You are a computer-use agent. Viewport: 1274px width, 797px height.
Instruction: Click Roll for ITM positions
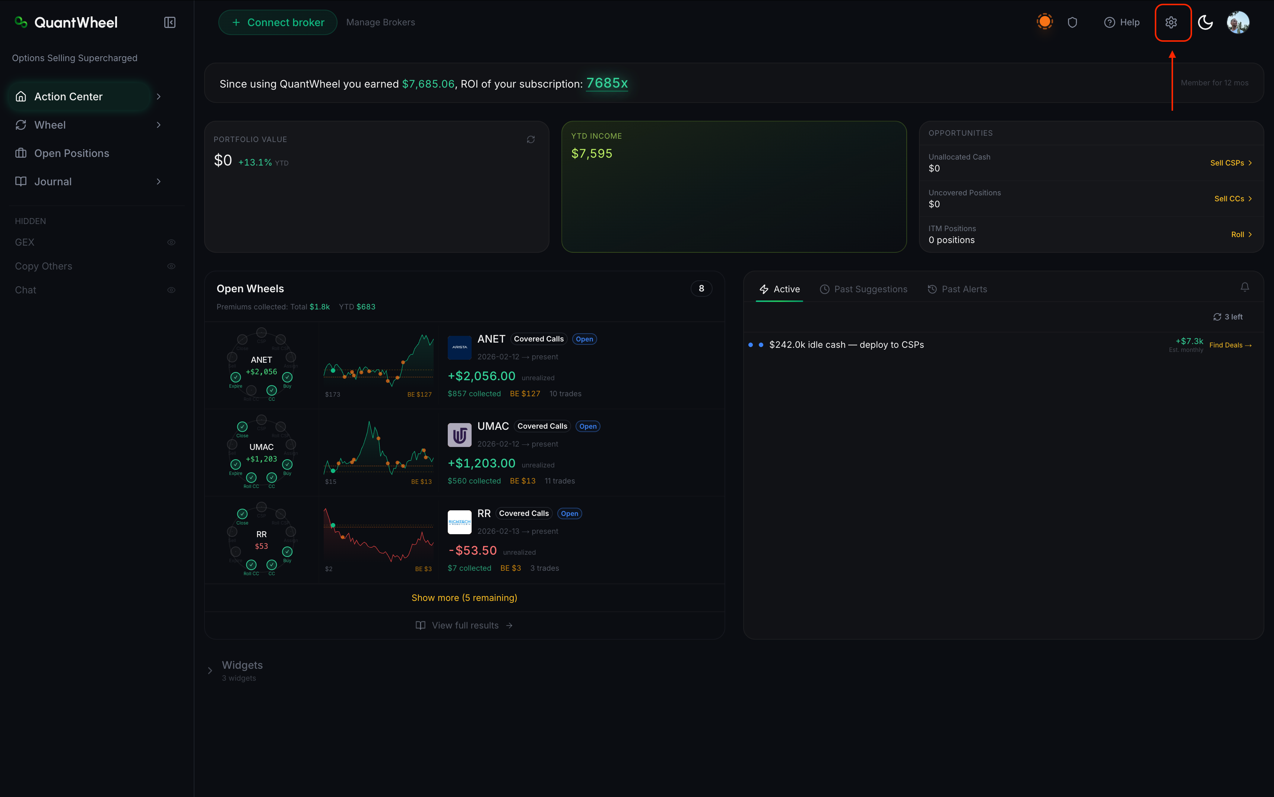coord(1241,234)
